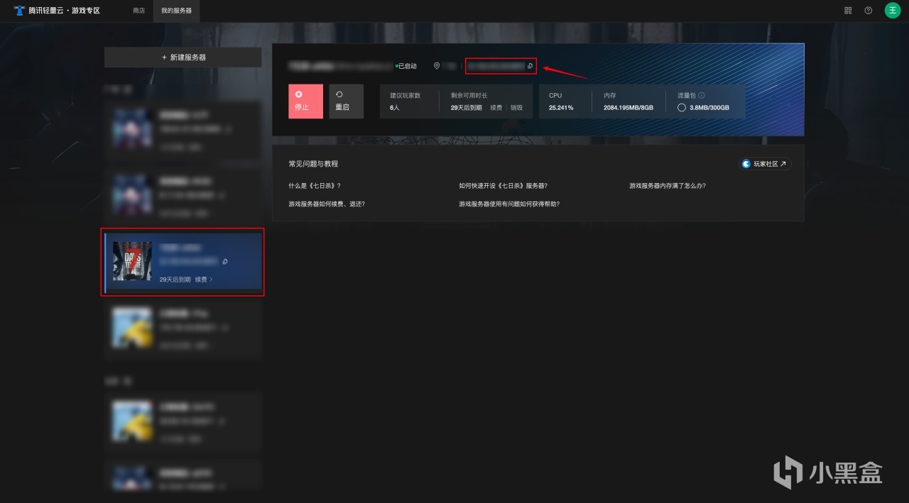
Task: Open the help question-mark icon
Action: click(x=869, y=11)
